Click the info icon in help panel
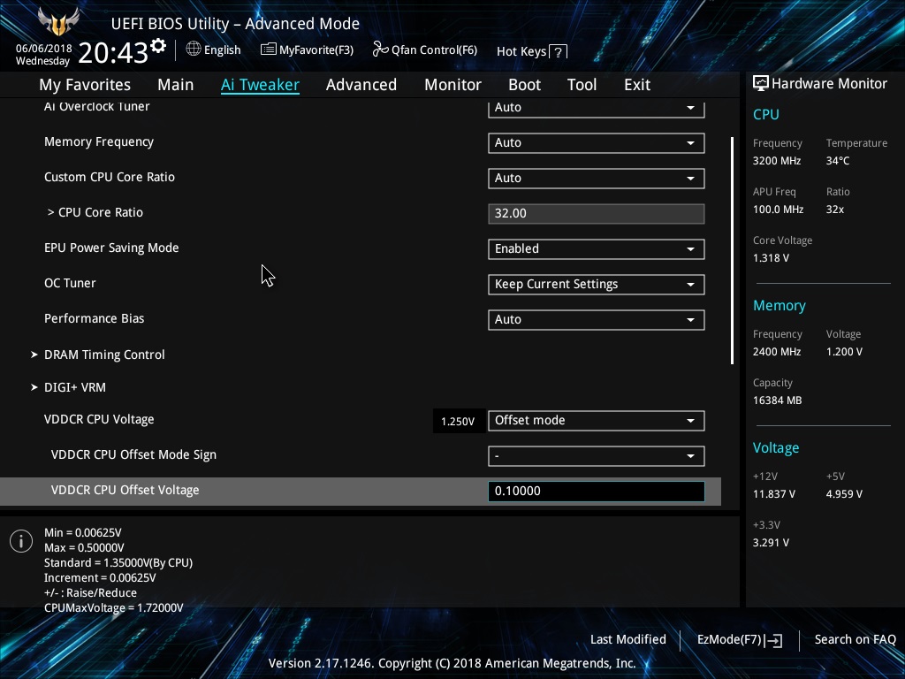The width and height of the screenshot is (905, 679). coord(21,541)
